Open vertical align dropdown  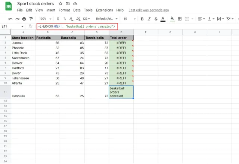click(x=211, y=19)
